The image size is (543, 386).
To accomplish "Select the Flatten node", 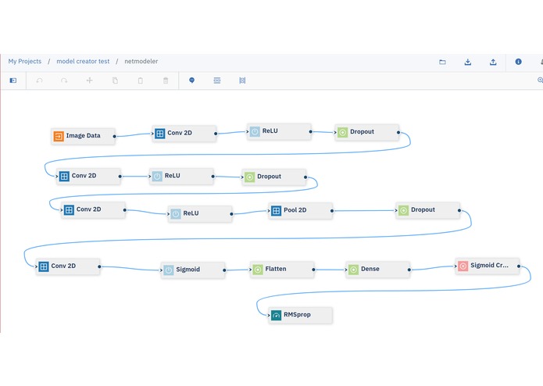I will coord(282,270).
